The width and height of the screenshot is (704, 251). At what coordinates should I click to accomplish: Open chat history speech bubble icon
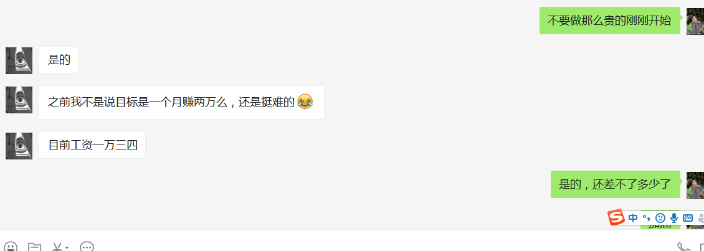click(87, 247)
